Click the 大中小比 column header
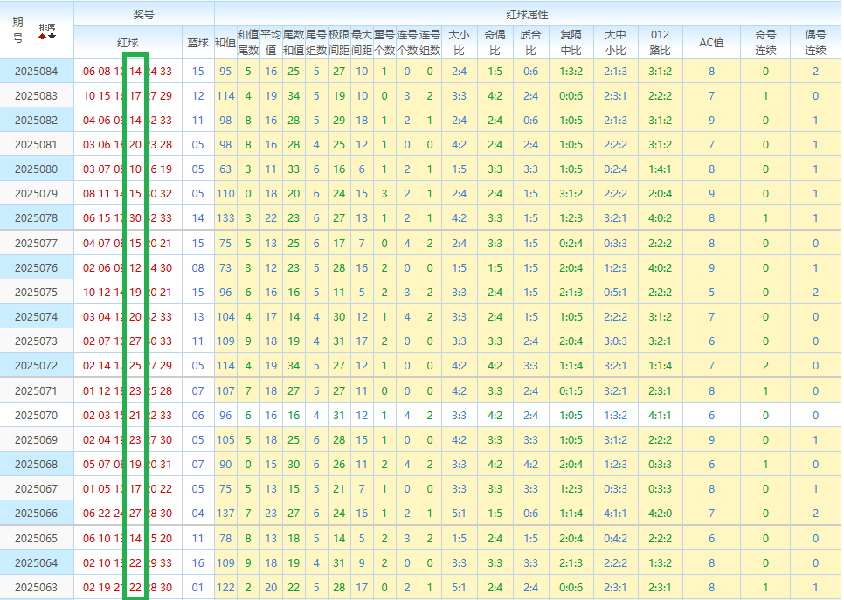Viewport: 844px width, 600px height. (615, 43)
